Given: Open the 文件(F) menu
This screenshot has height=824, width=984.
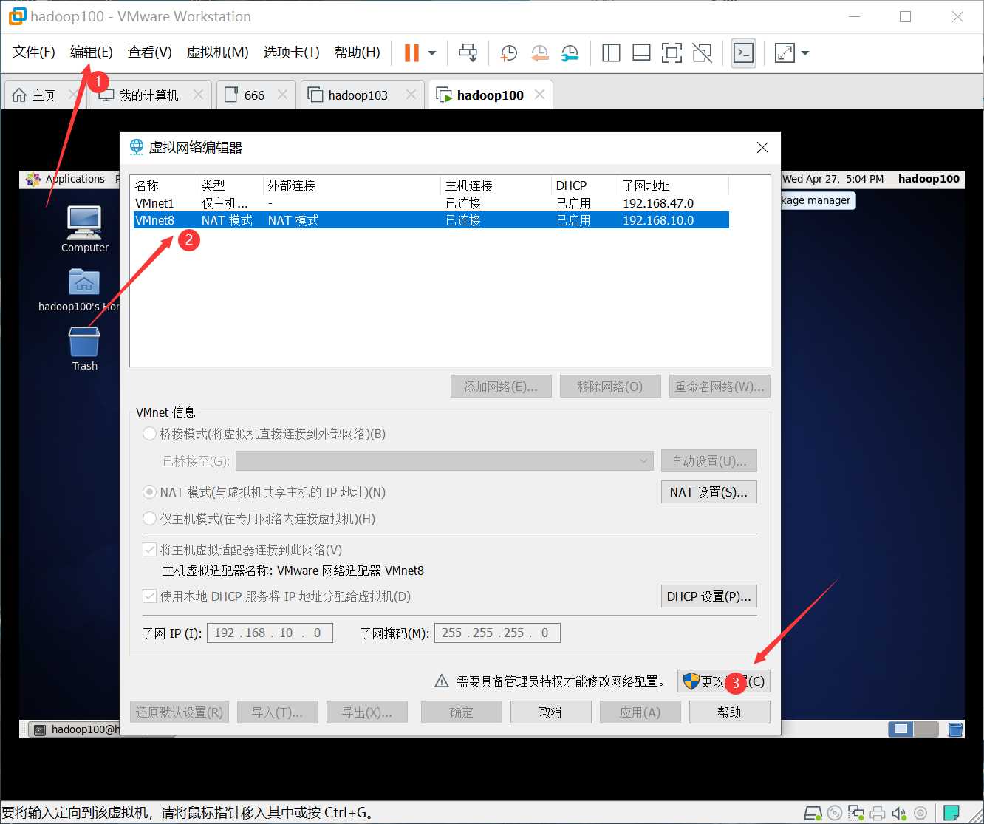Looking at the screenshot, I should [34, 52].
